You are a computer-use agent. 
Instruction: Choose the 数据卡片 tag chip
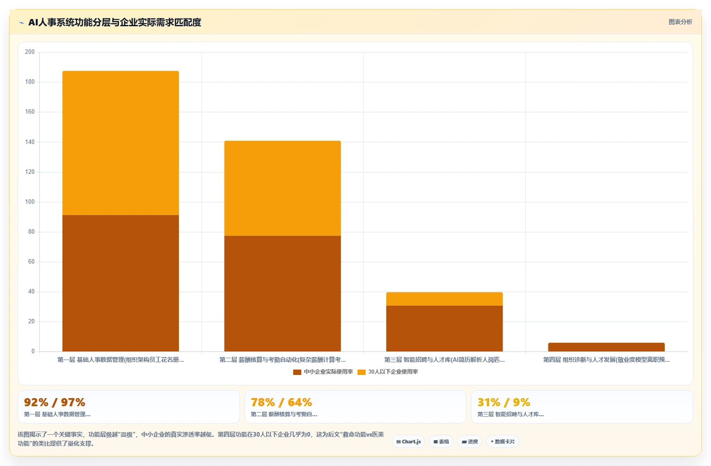click(x=503, y=442)
